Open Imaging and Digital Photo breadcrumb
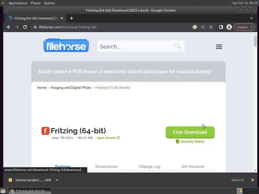259x194 pixels. click(x=71, y=88)
